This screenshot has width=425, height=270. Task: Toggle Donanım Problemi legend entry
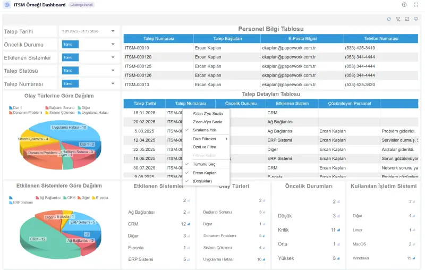25,113
